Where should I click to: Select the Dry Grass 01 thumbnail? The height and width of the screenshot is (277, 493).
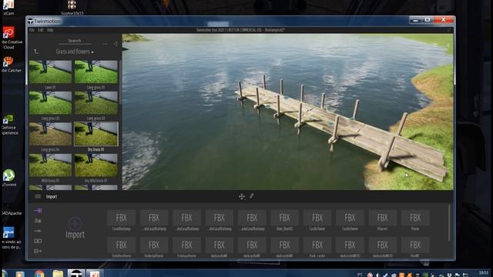click(96, 134)
